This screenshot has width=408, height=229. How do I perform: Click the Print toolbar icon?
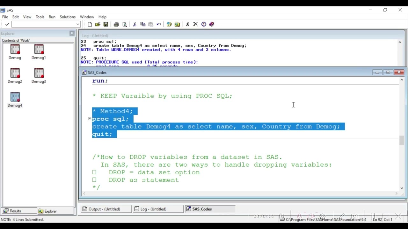[x=116, y=24]
